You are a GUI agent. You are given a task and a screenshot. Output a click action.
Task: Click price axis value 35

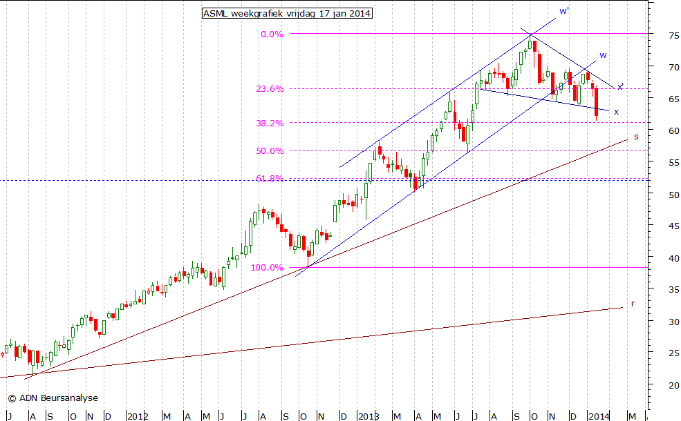[x=674, y=290]
